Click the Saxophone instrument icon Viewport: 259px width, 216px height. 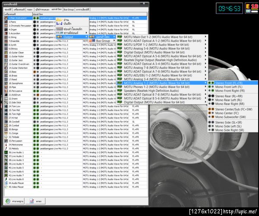[x=6, y=83]
